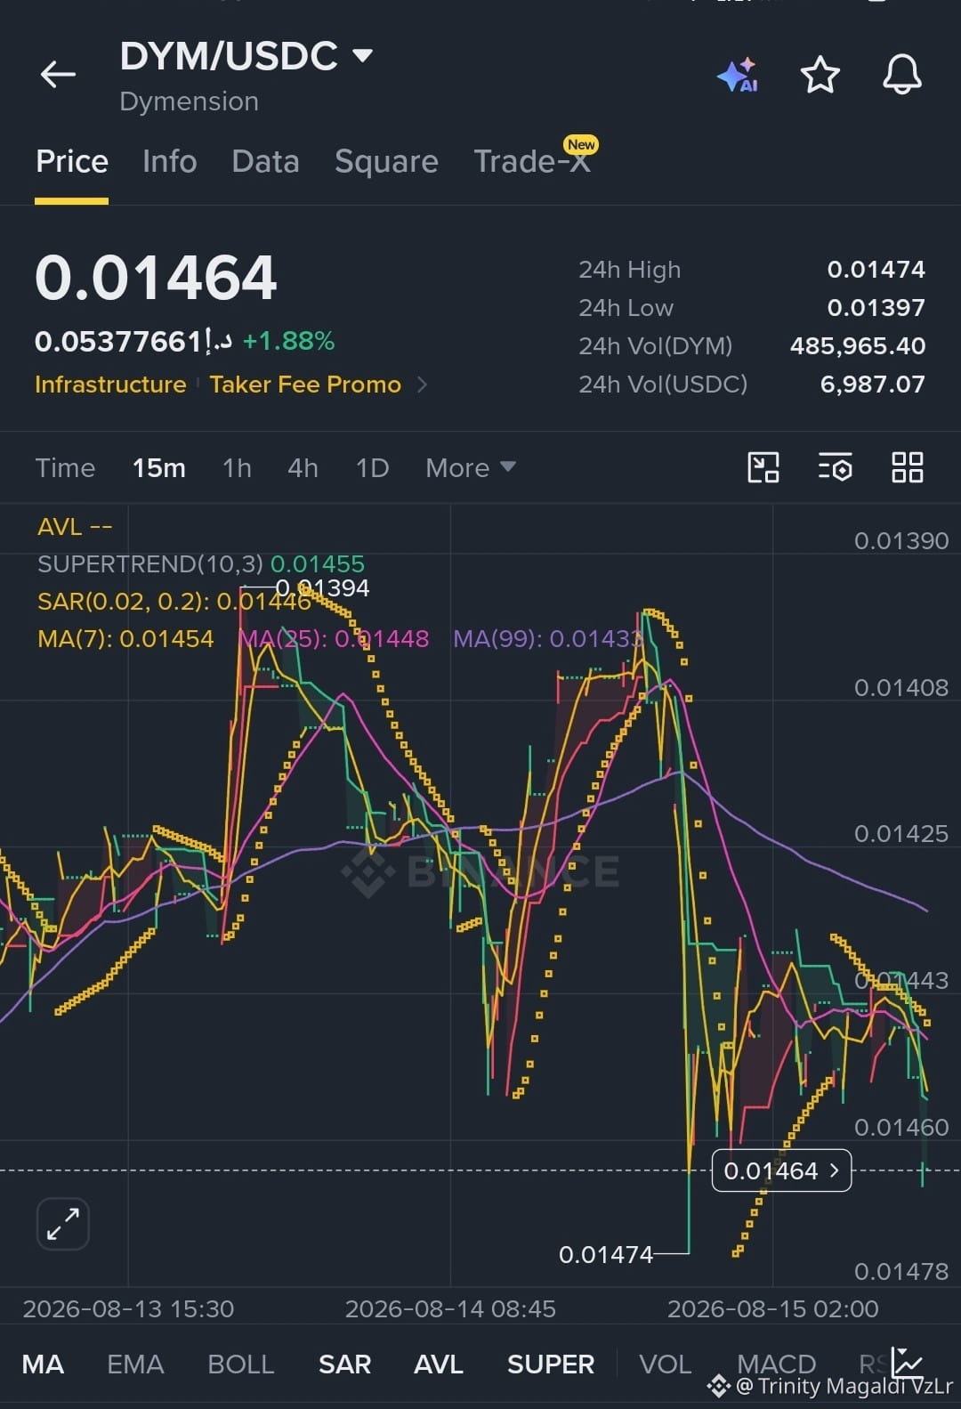Tap the 24h Low value 0.01397
This screenshot has width=961, height=1409.
coord(876,307)
